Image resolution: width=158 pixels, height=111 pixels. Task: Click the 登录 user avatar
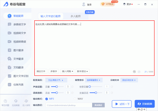(x=84, y=4)
